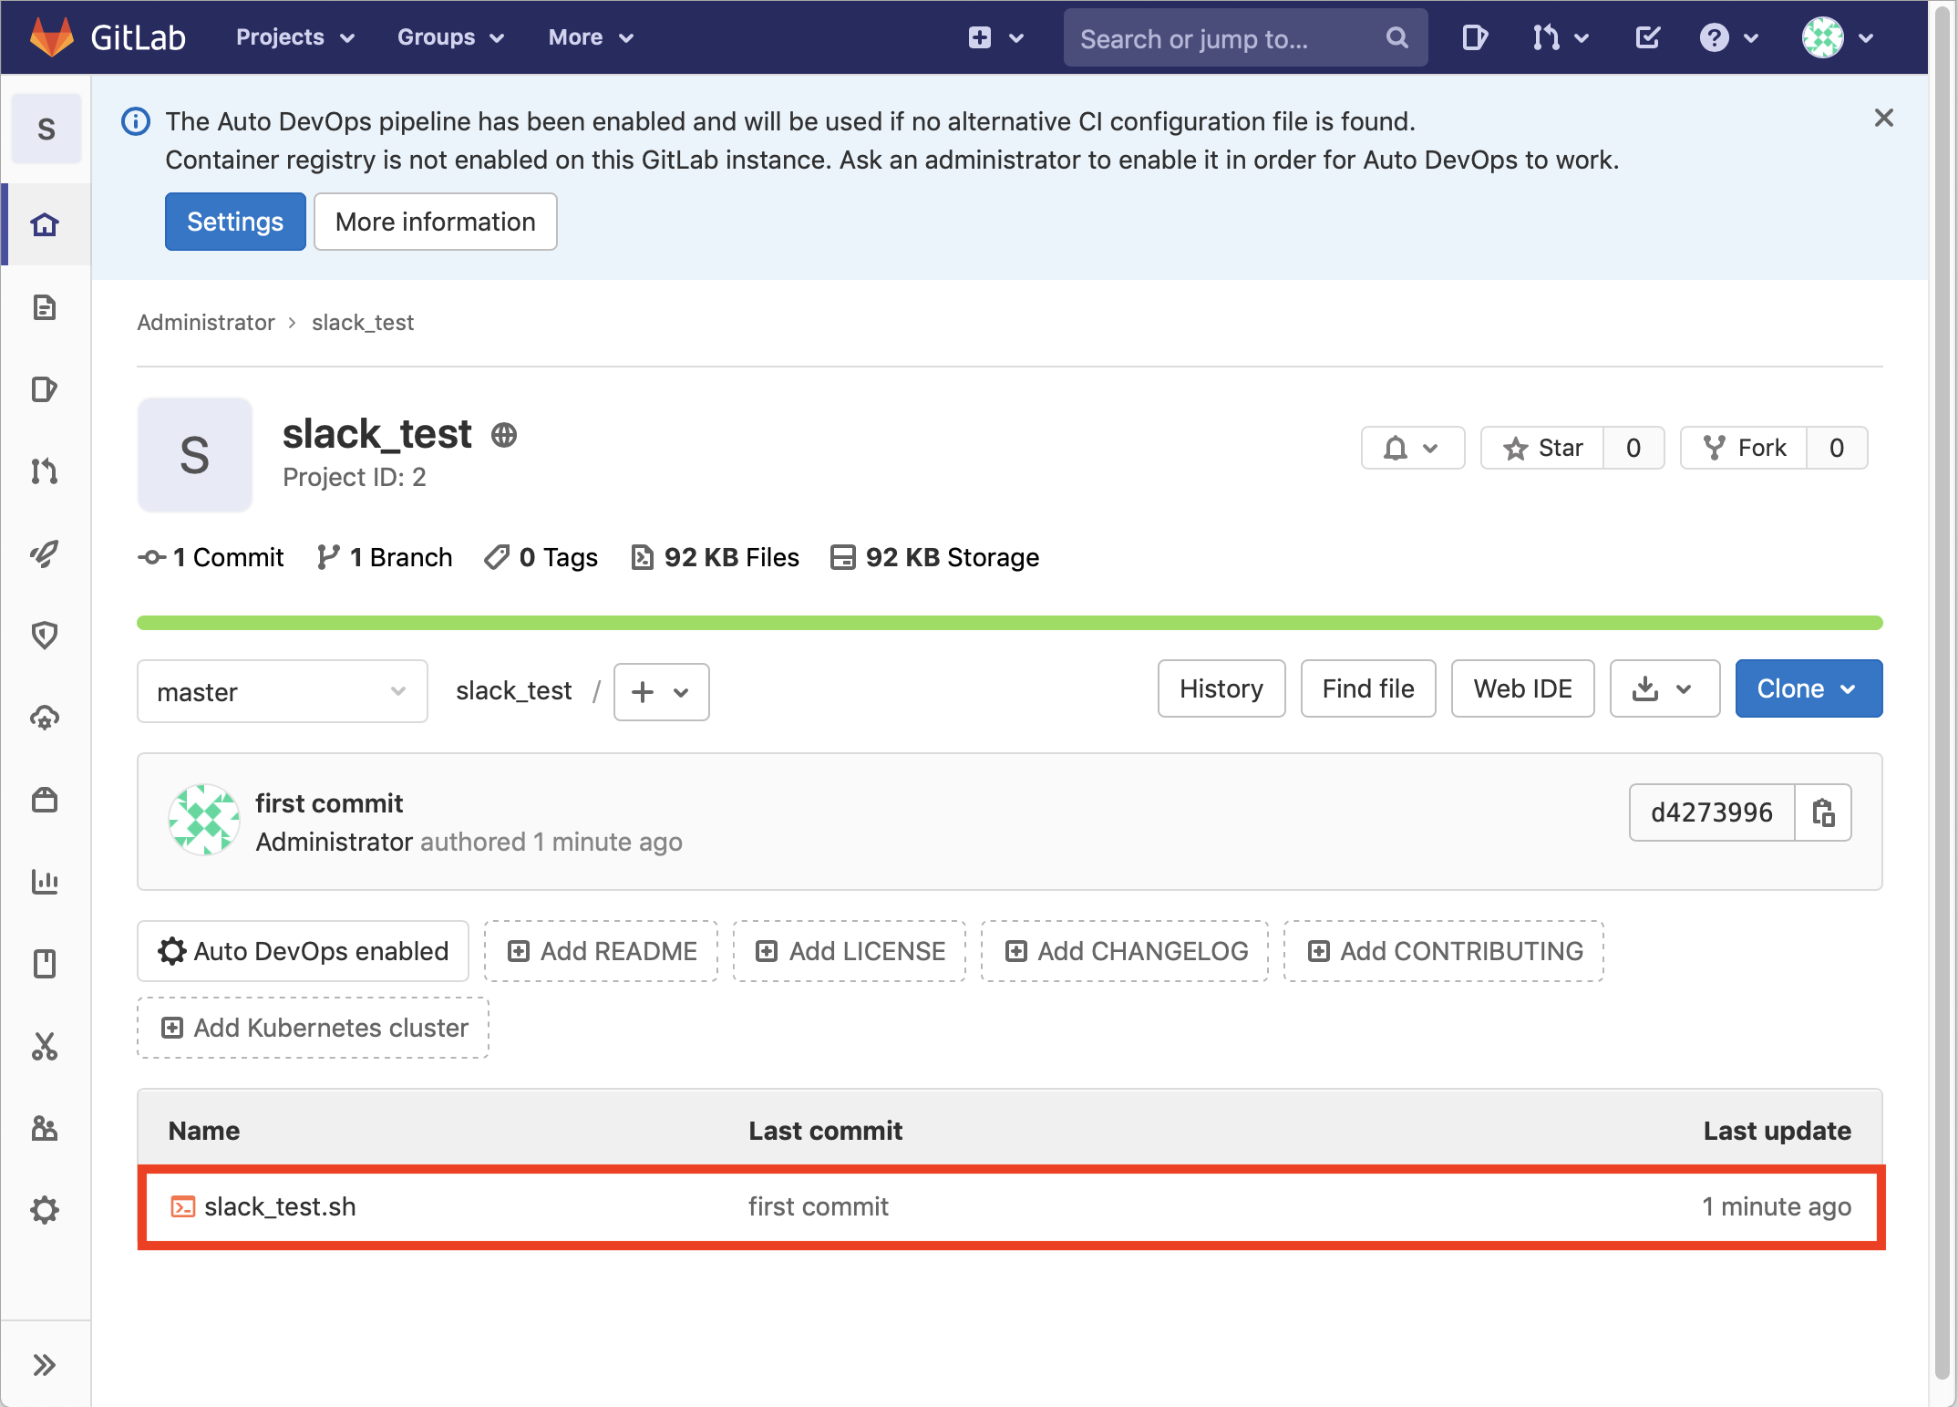Open the first commit title link
This screenshot has width=1958, height=1407.
pos(329,803)
